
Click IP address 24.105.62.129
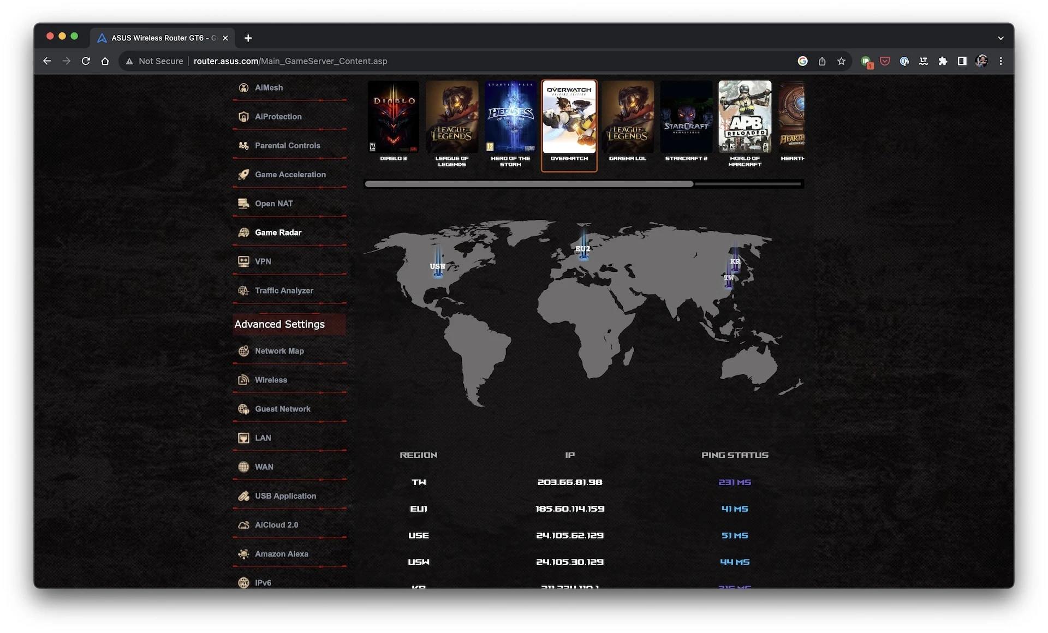click(x=570, y=535)
